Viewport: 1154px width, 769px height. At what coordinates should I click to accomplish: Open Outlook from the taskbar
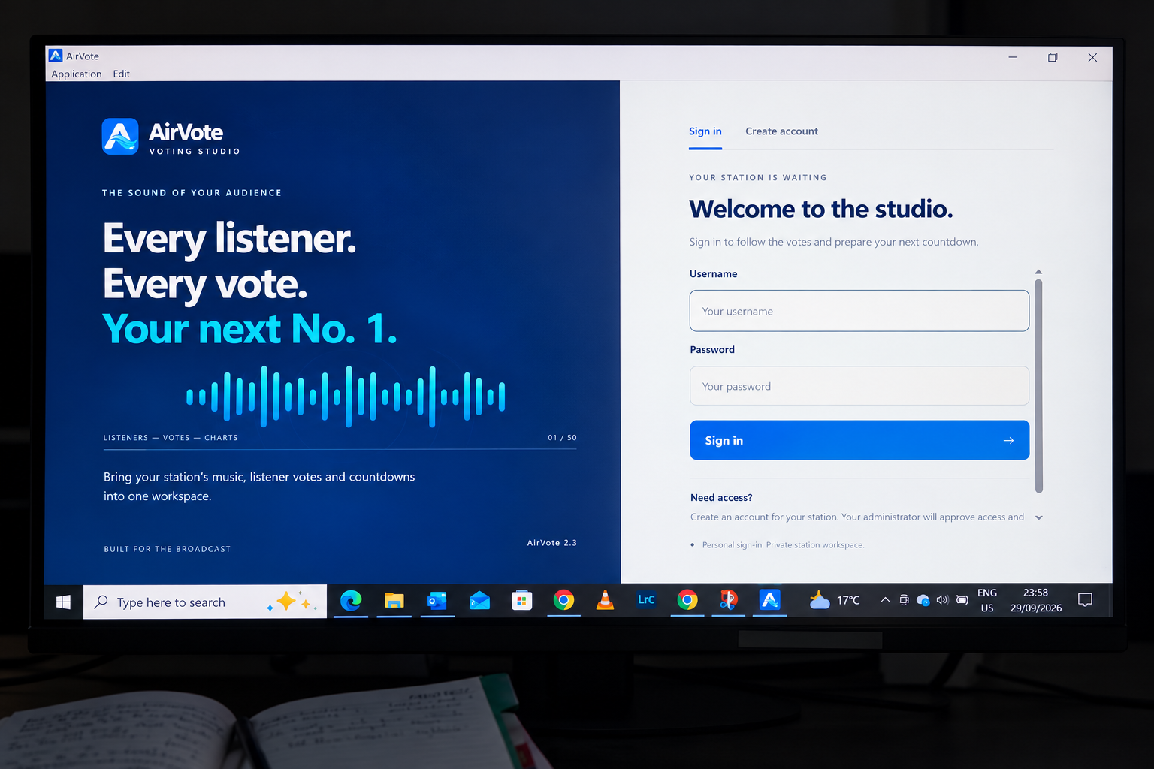click(x=437, y=600)
